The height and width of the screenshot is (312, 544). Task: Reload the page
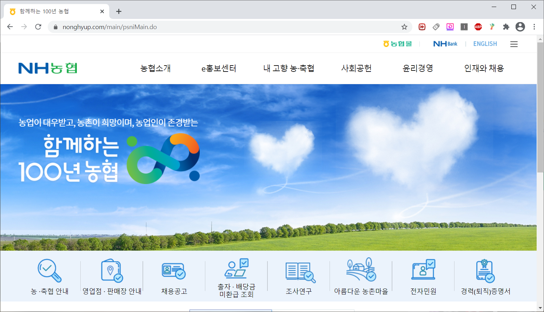coord(38,27)
